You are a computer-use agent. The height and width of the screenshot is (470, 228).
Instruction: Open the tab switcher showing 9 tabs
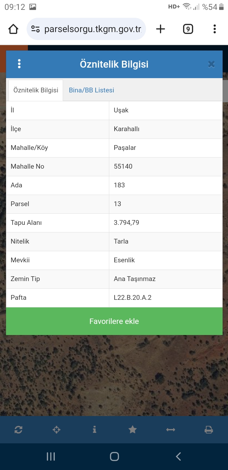188,29
